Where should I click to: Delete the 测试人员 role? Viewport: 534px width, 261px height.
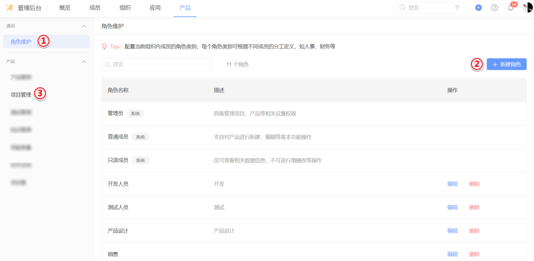pos(474,207)
